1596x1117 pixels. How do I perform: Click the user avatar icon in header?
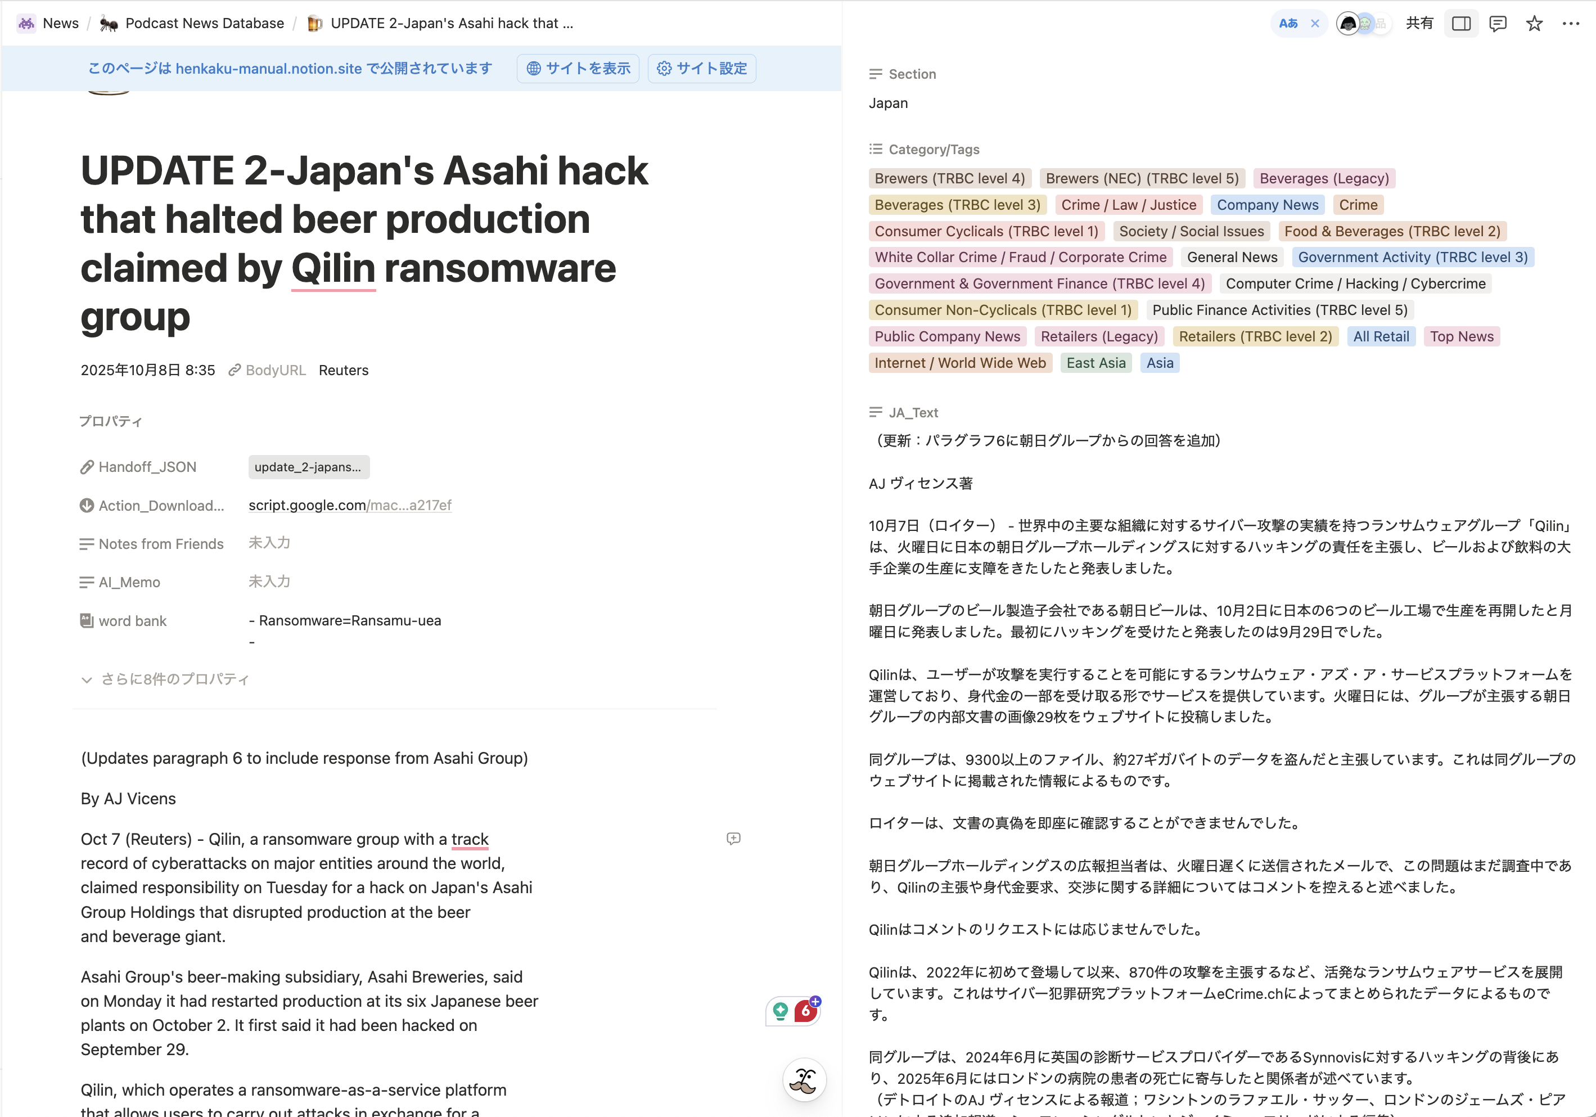point(1348,24)
